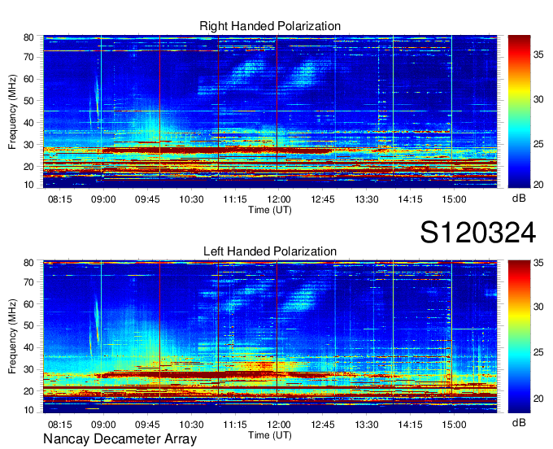The height and width of the screenshot is (449, 553).
Task: Click 15:00 tick of Left Handed plot
Action: click(454, 425)
